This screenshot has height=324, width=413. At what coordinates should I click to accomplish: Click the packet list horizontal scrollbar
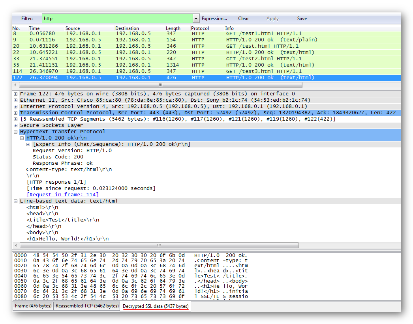pos(160,85)
